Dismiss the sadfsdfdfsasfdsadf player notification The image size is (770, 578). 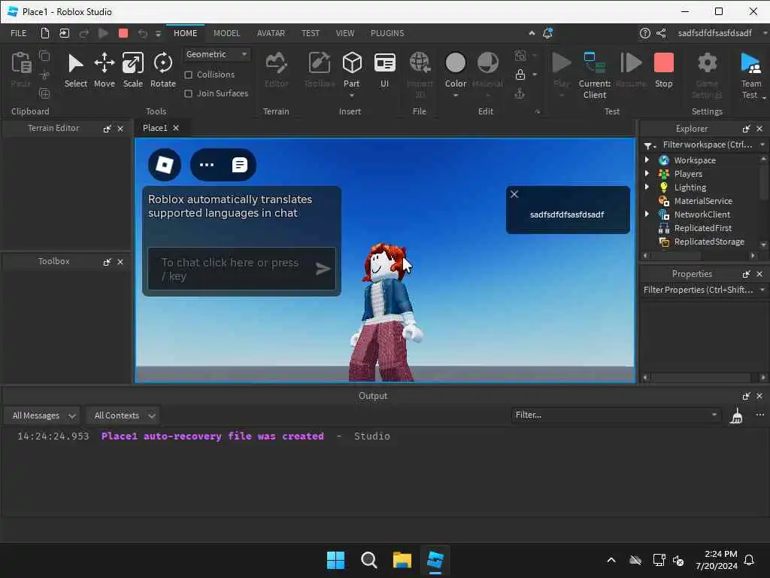(x=514, y=194)
